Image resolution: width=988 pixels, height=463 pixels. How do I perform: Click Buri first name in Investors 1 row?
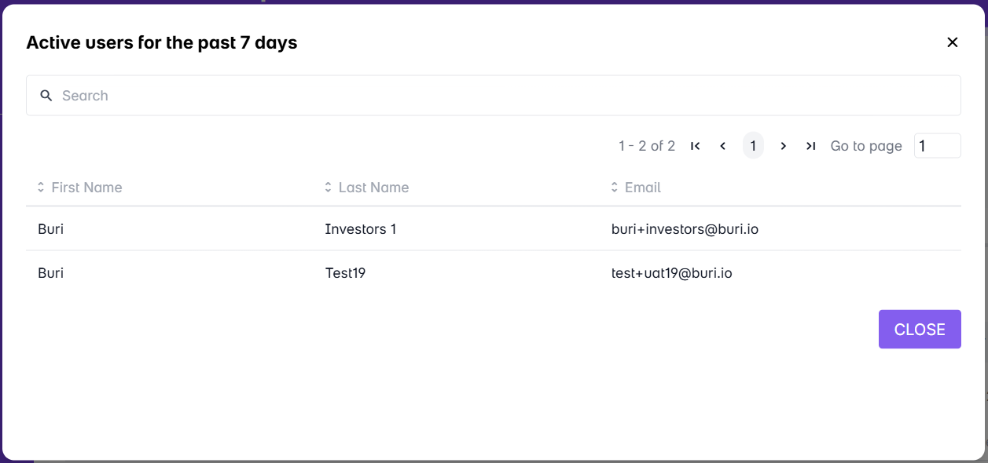[x=50, y=229]
